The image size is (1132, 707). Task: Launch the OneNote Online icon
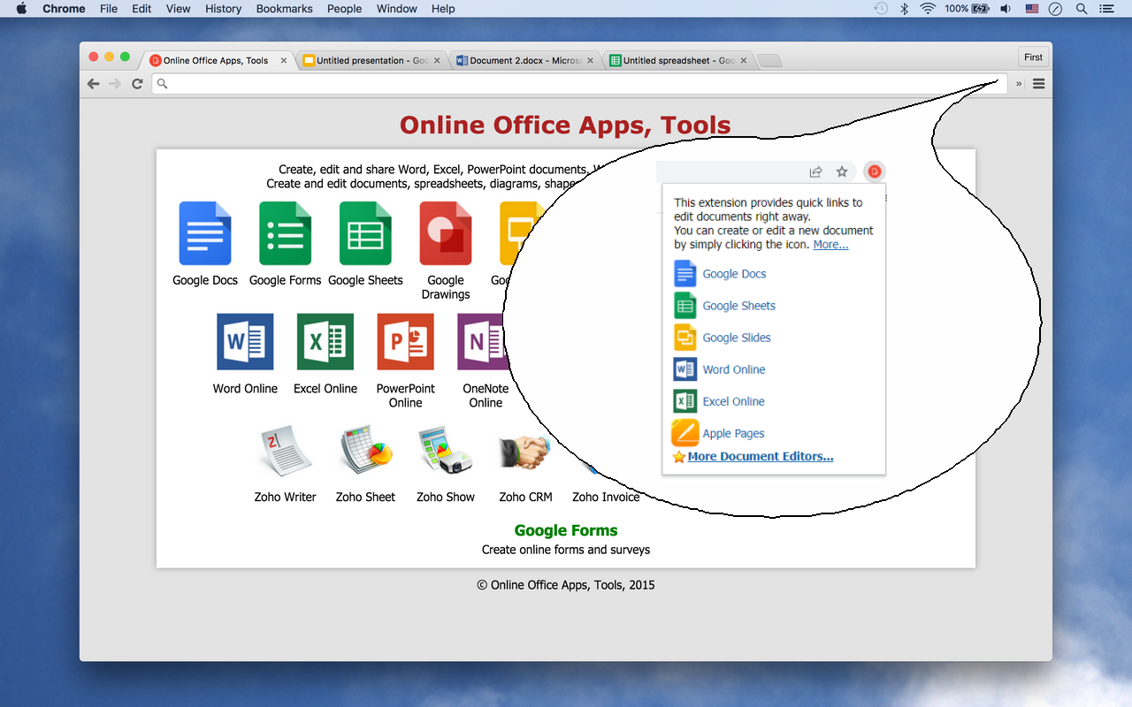pyautogui.click(x=483, y=341)
